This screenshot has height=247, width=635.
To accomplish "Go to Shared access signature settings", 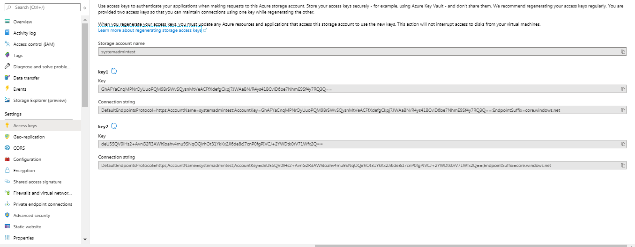I will 37,182.
